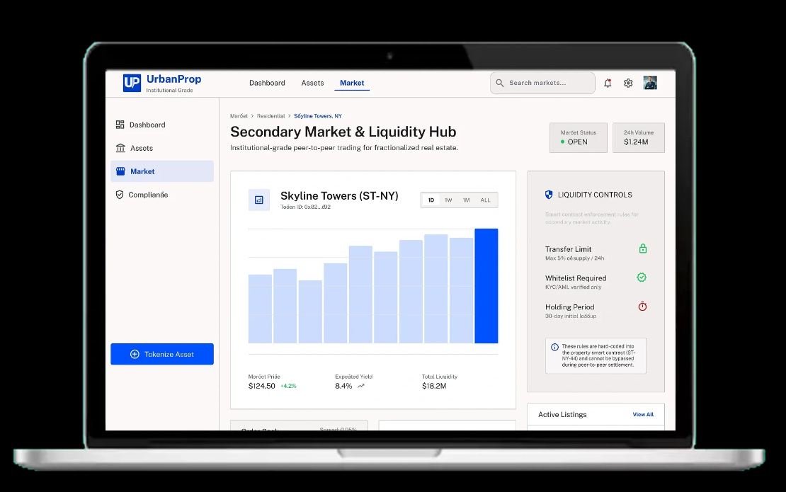Click the Expected Yield trend arrow

pos(361,386)
